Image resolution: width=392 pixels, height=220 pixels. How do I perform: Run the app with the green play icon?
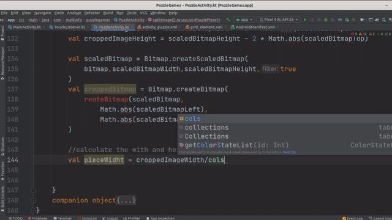coord(305,20)
